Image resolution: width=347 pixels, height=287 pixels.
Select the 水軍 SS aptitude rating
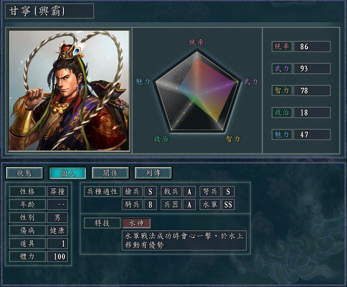(228, 204)
